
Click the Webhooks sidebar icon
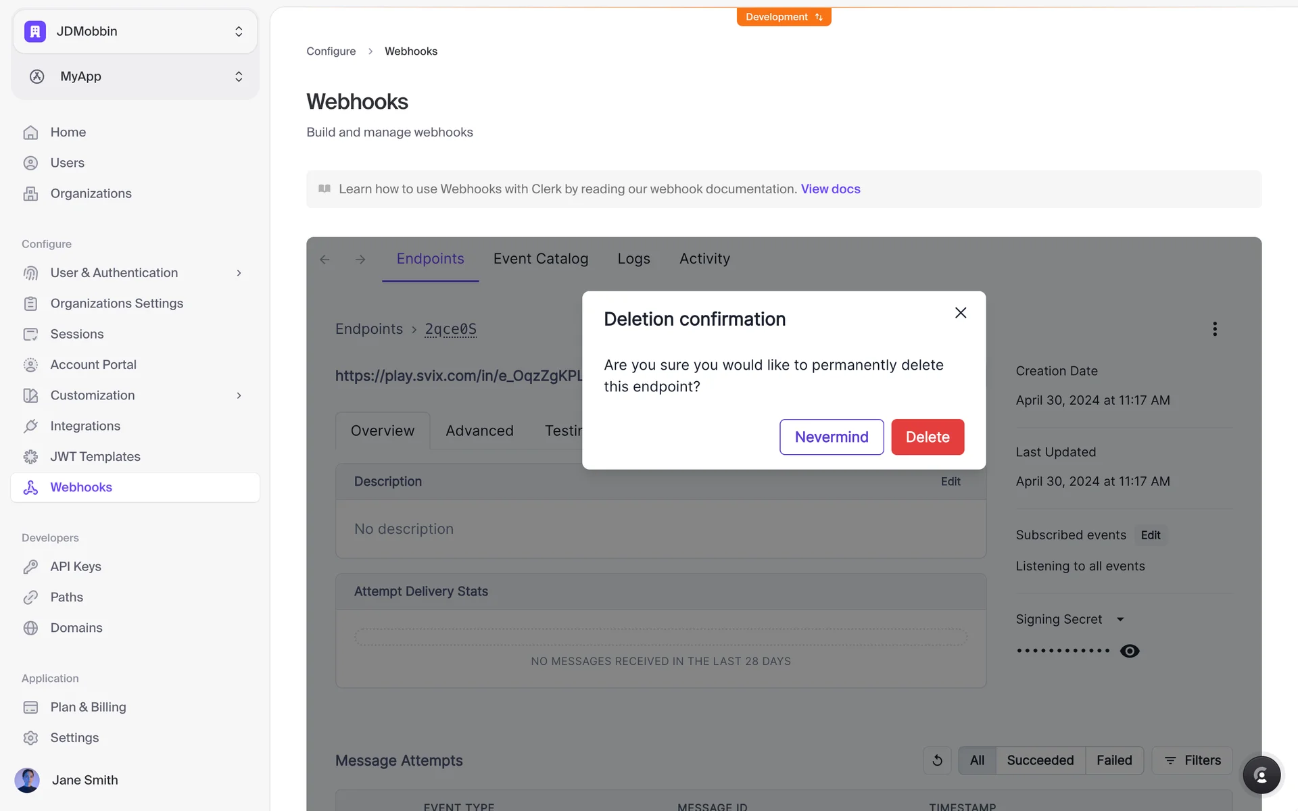coord(30,487)
